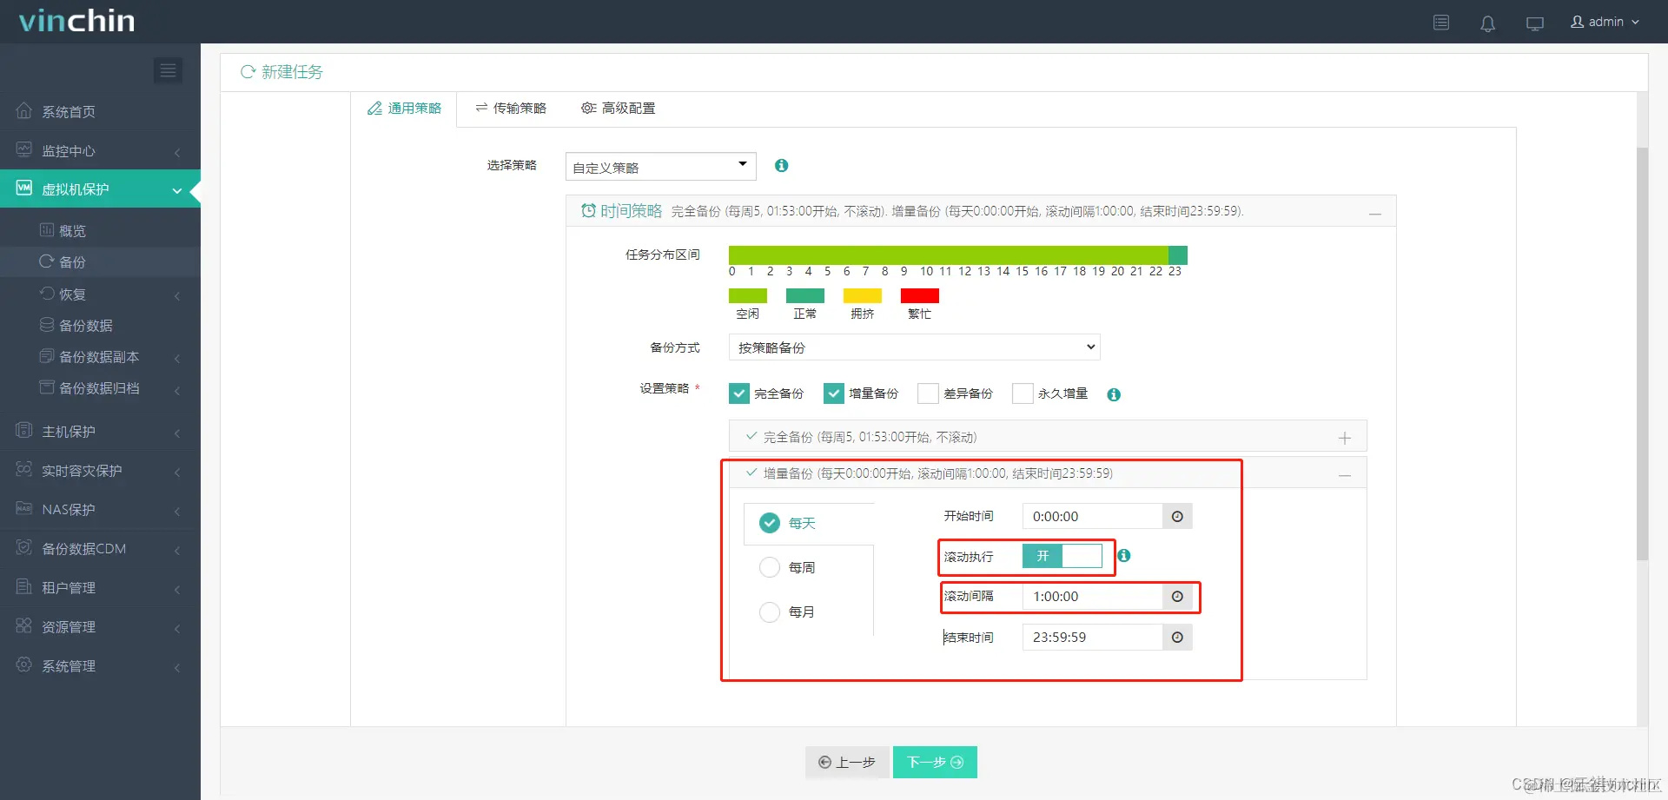Click the task distribution time bar

point(957,255)
